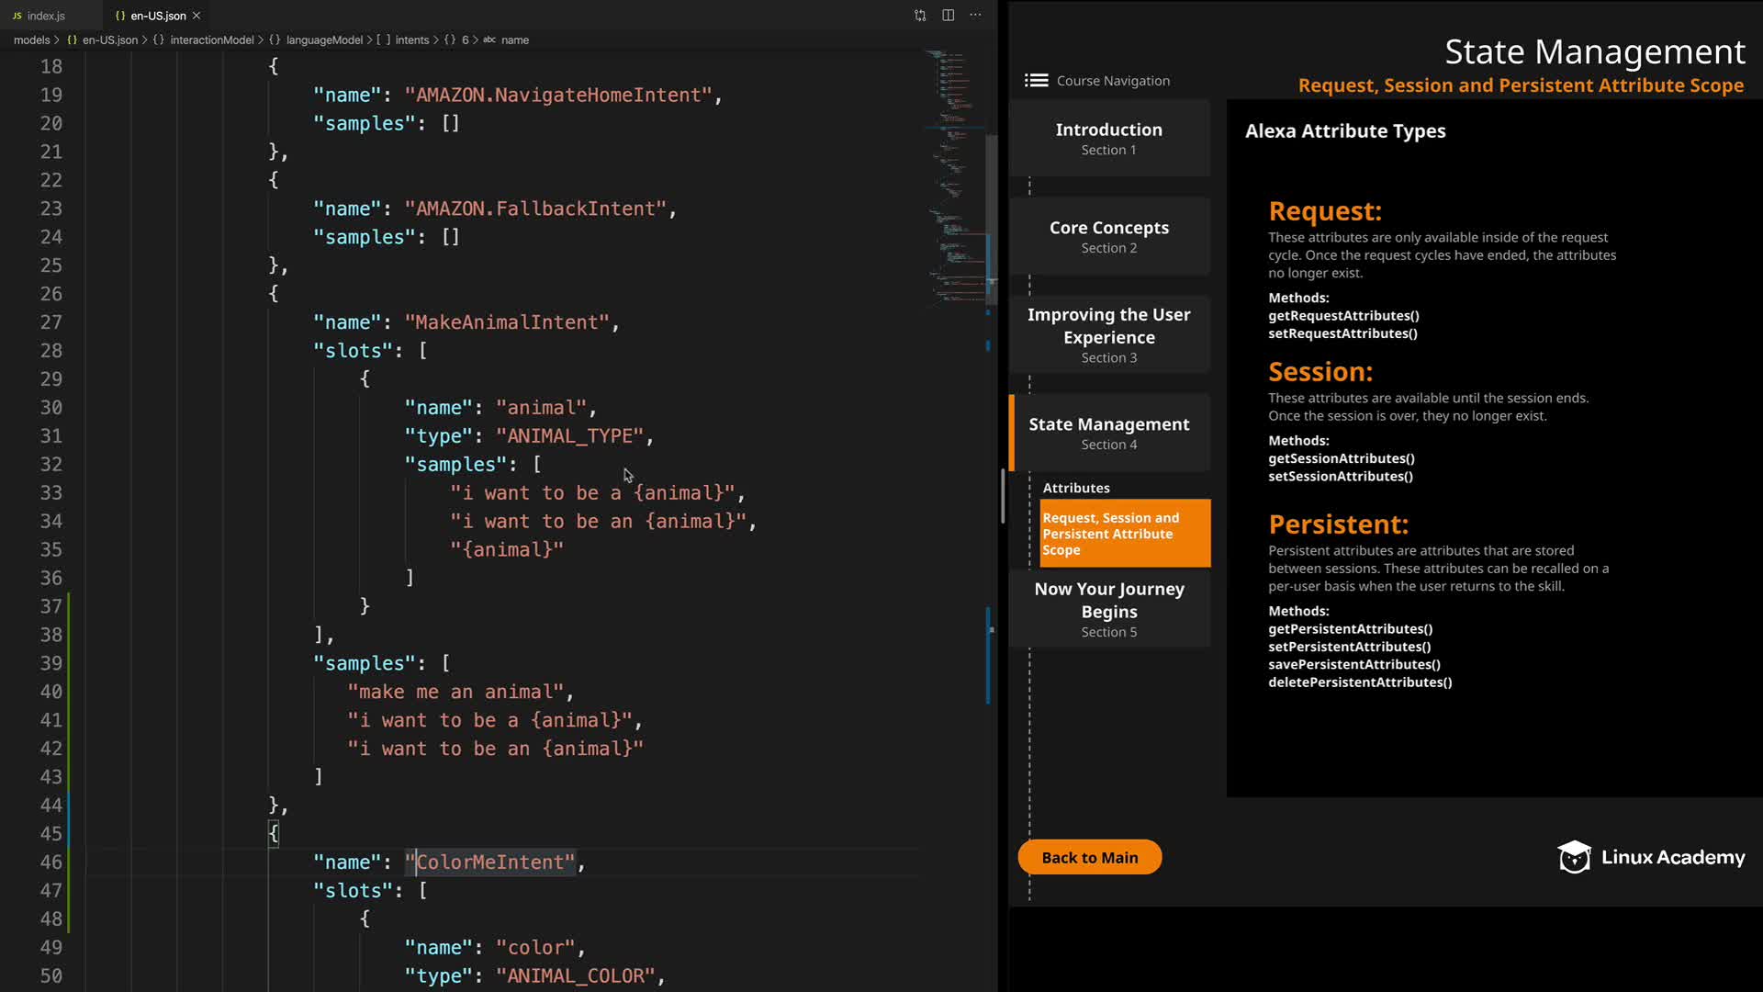
Task: Click the braces icon before interactionModel breadcrumb
Action: 158,40
